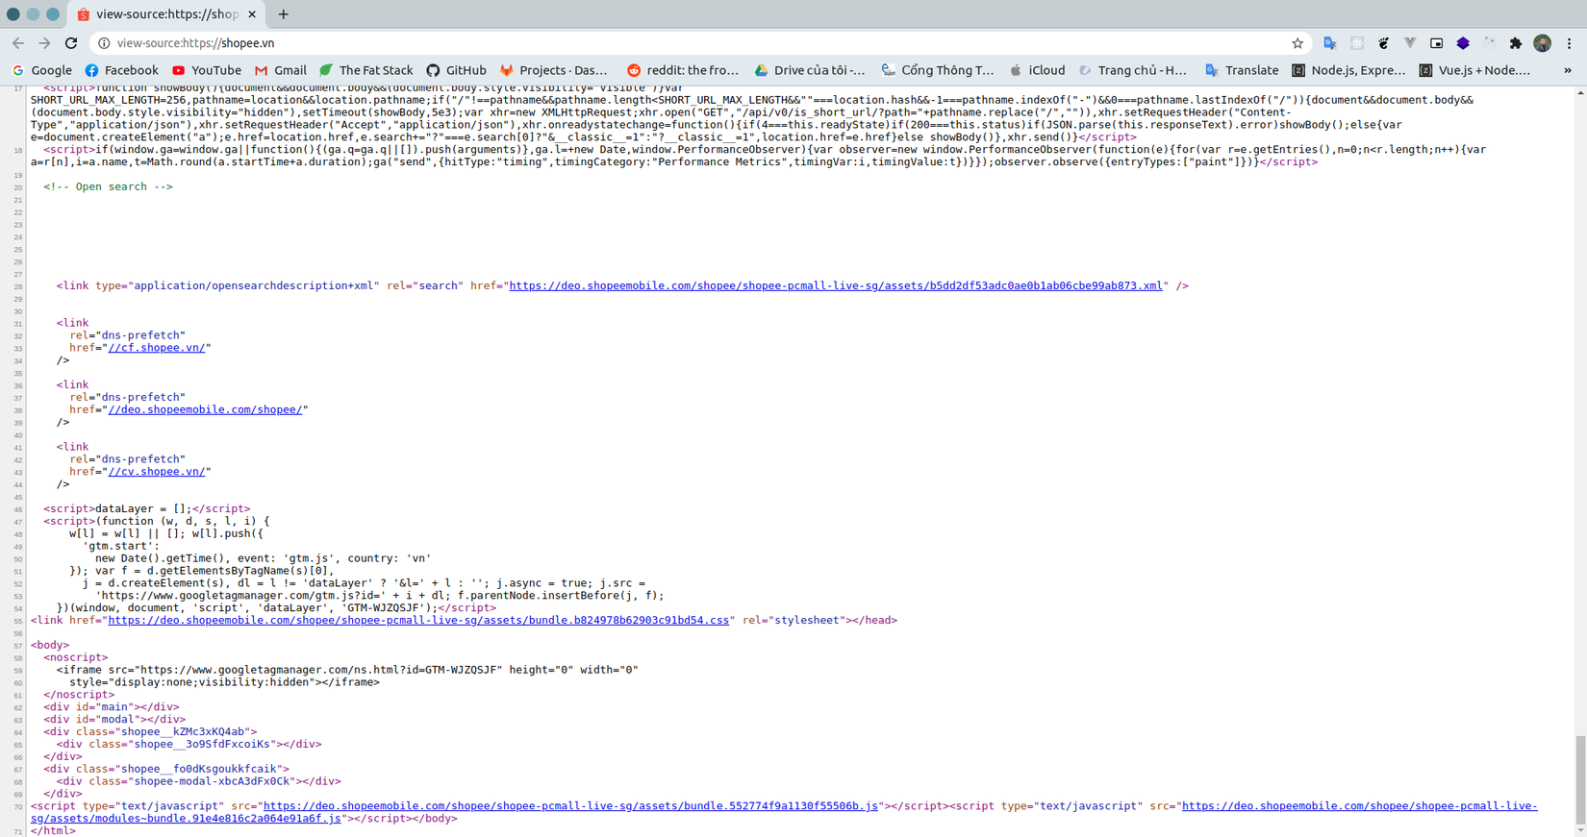Click the 'class="shopee__kZMc3xKQ4ab"' div line
The image size is (1587, 837).
tap(150, 732)
